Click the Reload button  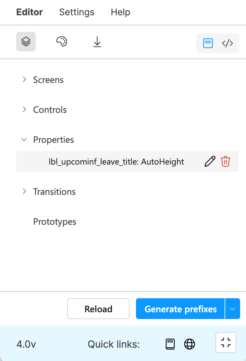(x=98, y=309)
